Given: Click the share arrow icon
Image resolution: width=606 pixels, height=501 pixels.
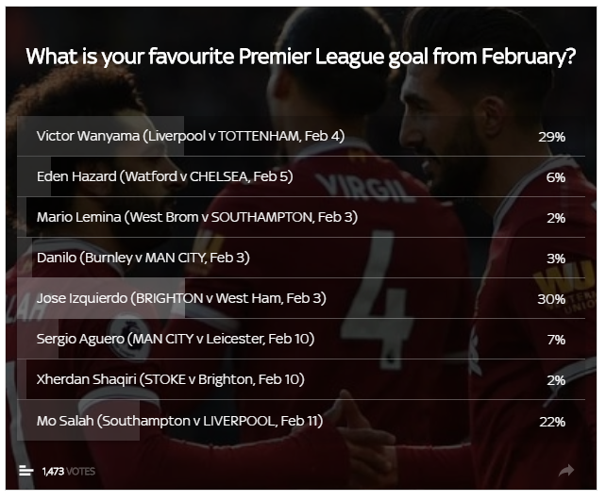Looking at the screenshot, I should pyautogui.click(x=566, y=471).
